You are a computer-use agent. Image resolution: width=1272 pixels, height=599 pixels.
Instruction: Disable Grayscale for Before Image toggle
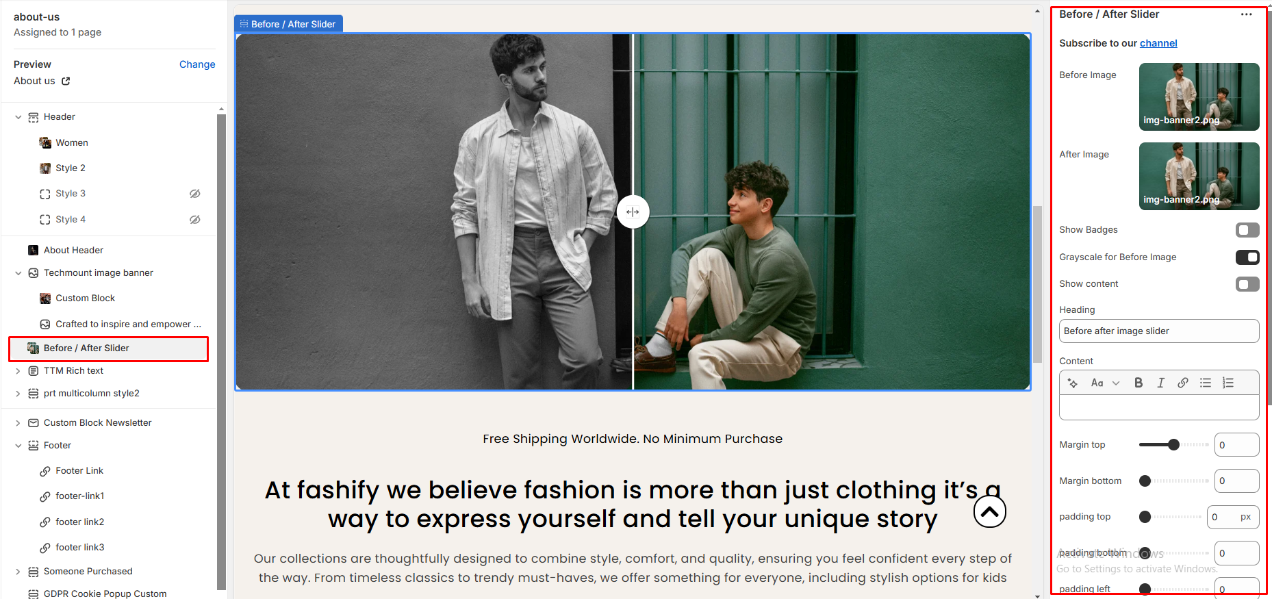pos(1247,257)
